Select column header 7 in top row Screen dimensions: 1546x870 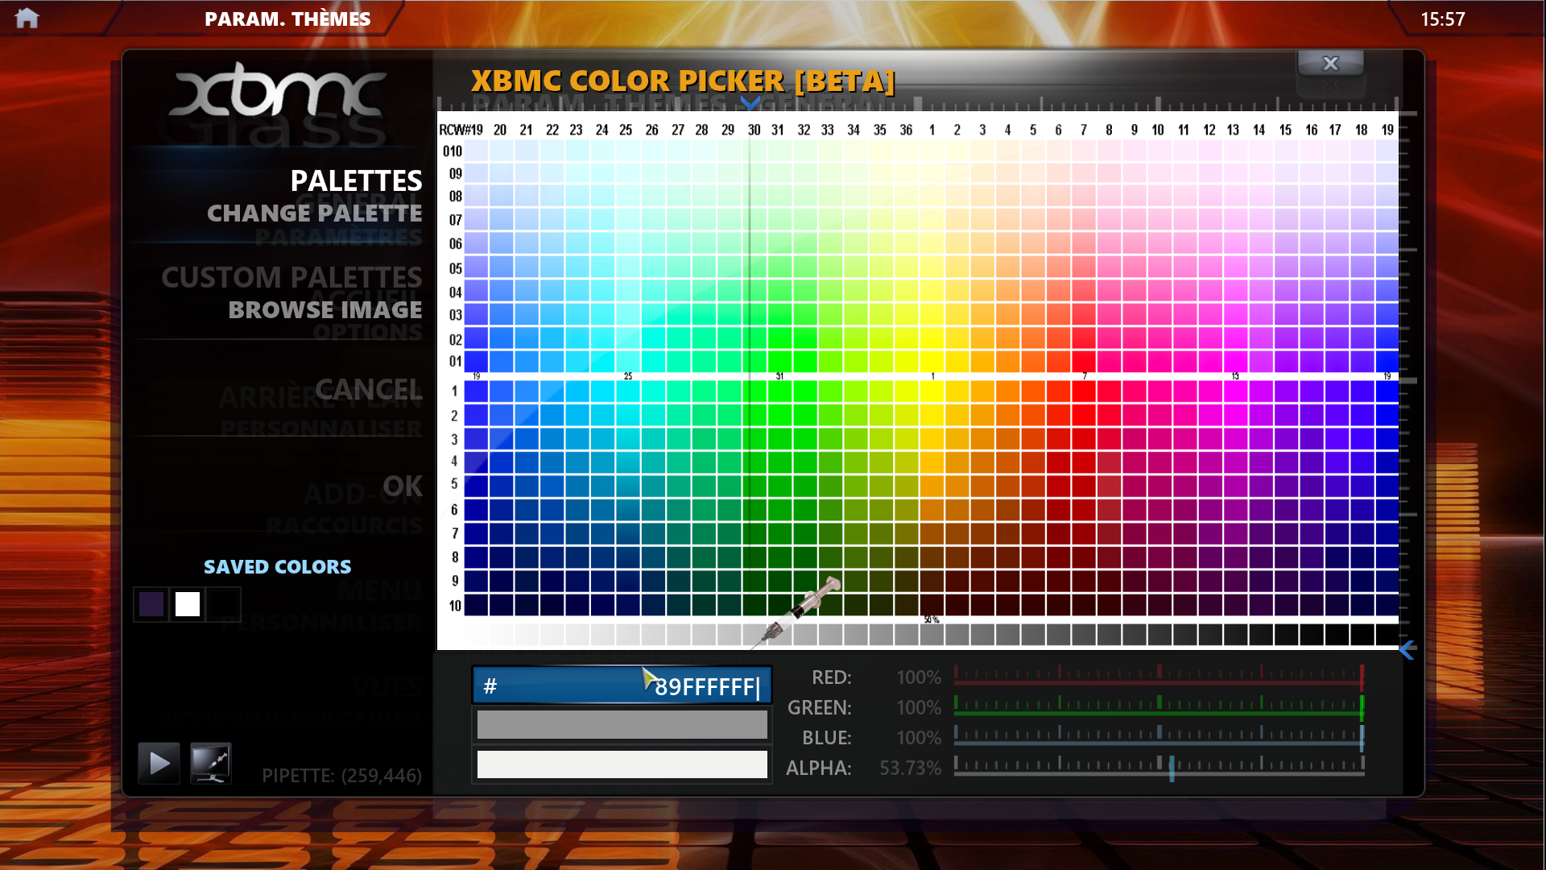pyautogui.click(x=1084, y=130)
